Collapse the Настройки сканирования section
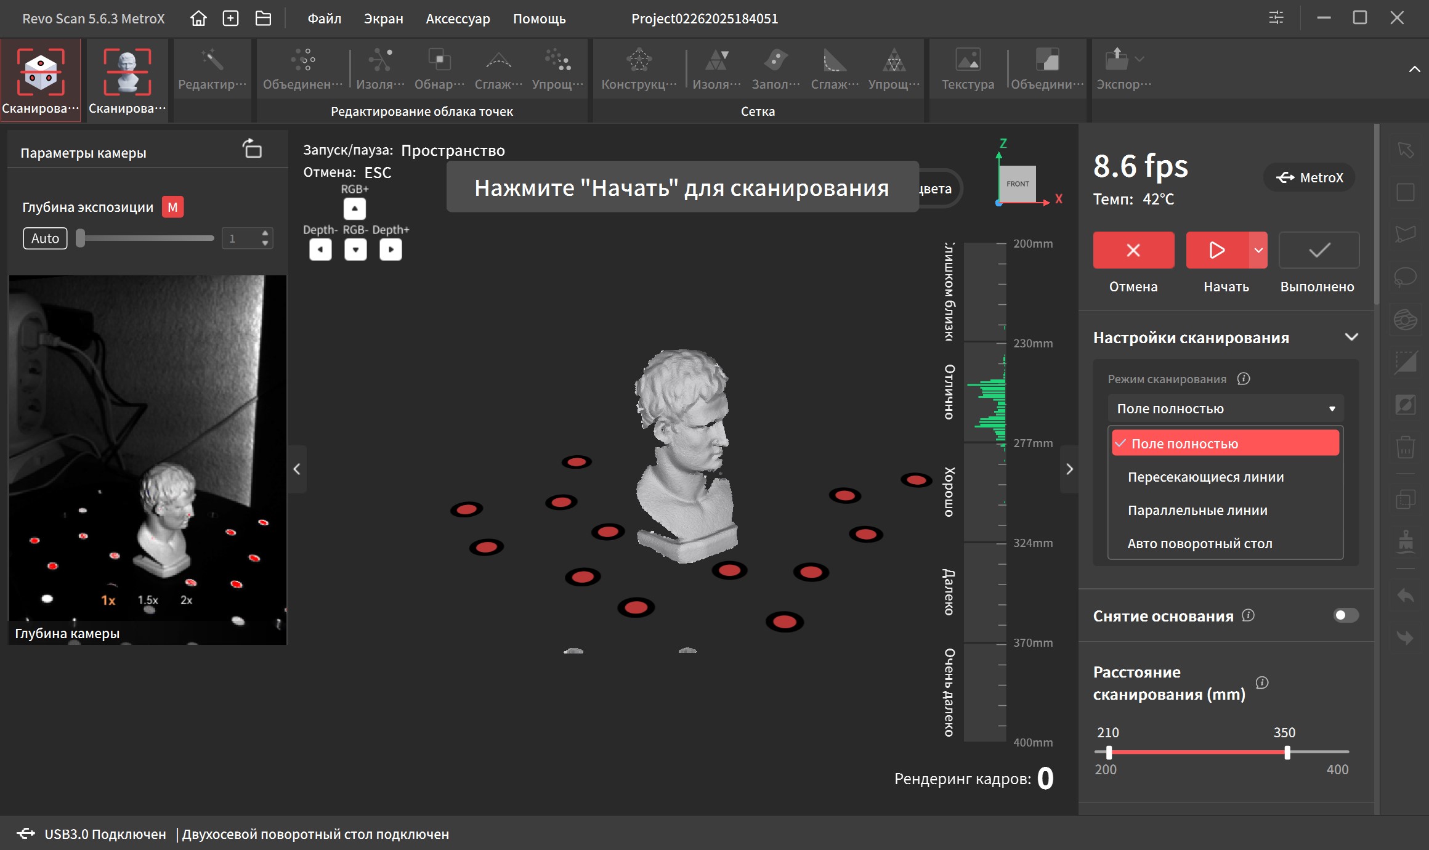The width and height of the screenshot is (1429, 850). 1351,337
